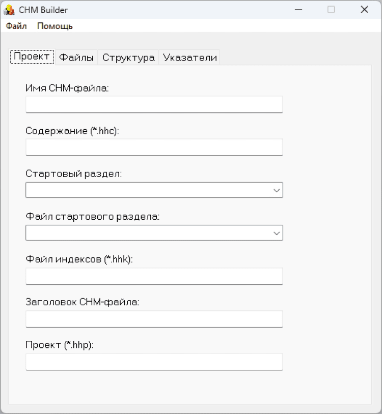382x414 pixels.
Task: Open the Файл menu
Action: 16,26
